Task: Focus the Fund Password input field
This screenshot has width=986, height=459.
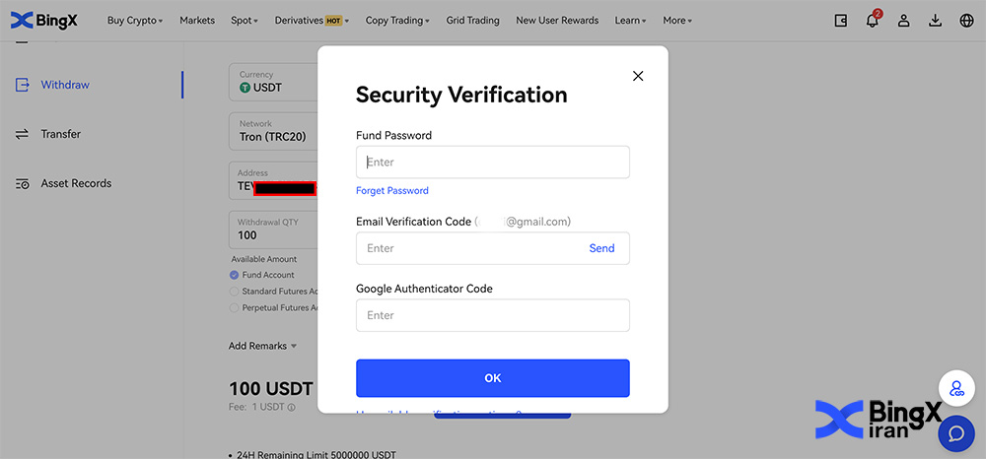Action: [492, 162]
